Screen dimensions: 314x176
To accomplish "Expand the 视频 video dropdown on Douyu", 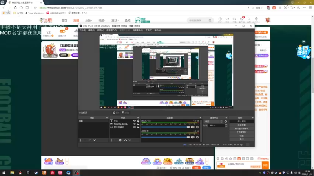I will pyautogui.click(x=102, y=20).
